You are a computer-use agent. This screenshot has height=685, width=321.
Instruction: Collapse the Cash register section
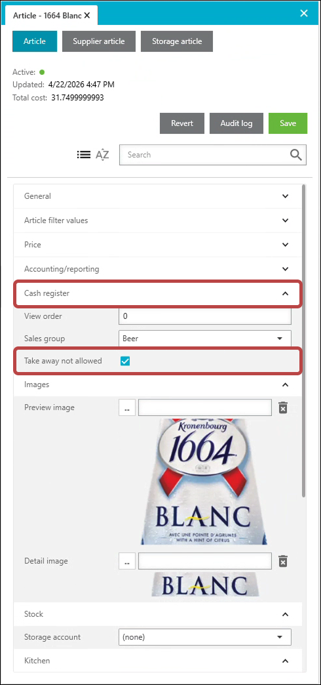tap(157, 293)
